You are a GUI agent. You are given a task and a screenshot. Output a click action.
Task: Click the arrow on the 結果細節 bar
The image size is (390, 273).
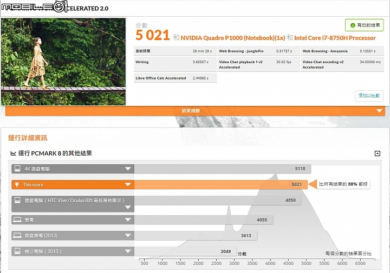coord(379,111)
